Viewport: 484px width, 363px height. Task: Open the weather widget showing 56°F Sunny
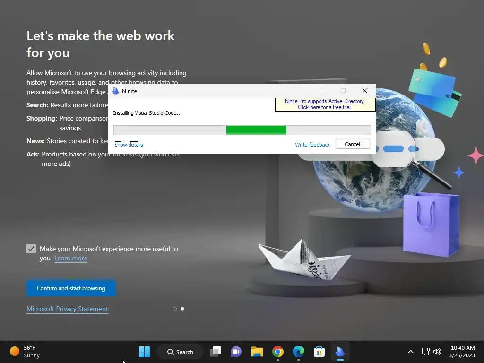click(25, 352)
